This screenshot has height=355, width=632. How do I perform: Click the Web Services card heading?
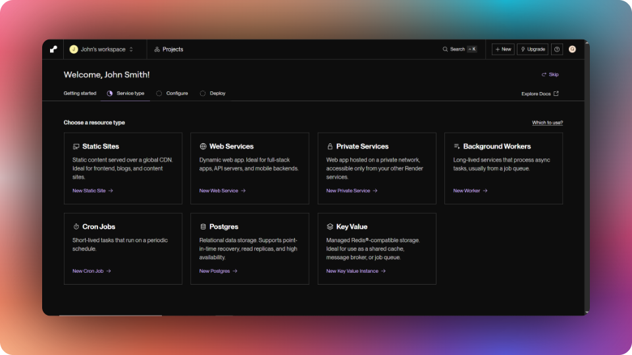[231, 147]
